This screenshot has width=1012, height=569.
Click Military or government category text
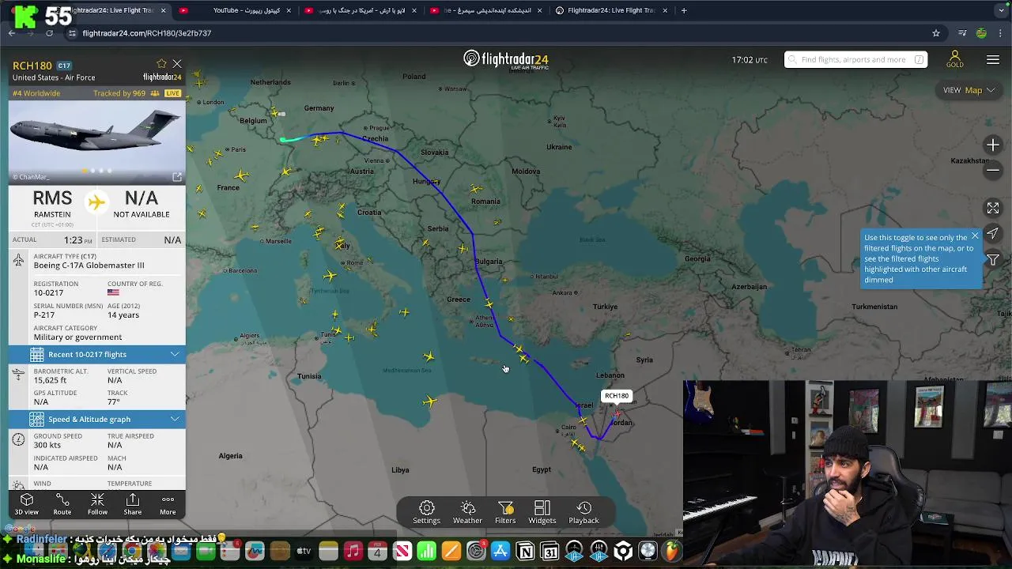[77, 337]
